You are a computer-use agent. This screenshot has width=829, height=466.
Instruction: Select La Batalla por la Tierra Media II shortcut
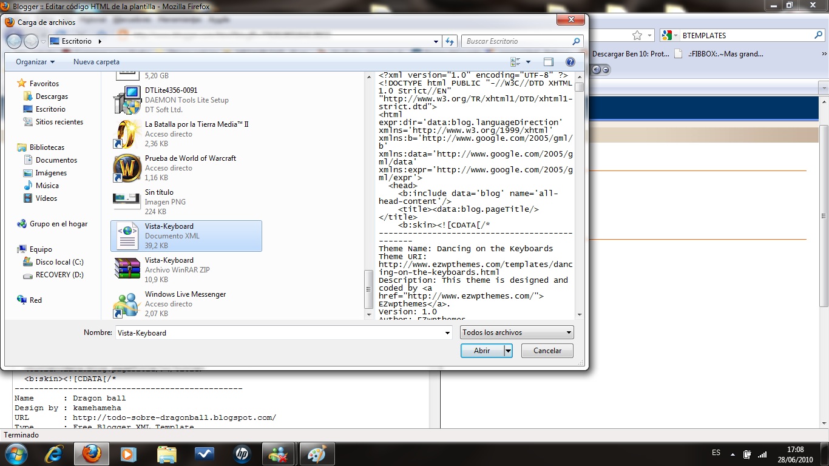coord(186,134)
